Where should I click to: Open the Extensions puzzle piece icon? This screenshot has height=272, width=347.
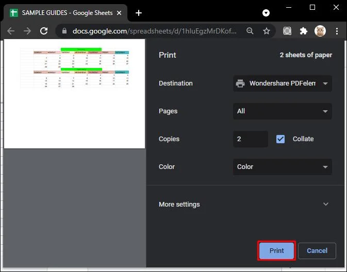coord(303,31)
